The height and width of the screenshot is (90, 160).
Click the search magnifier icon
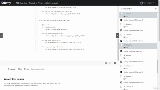[5, 69]
